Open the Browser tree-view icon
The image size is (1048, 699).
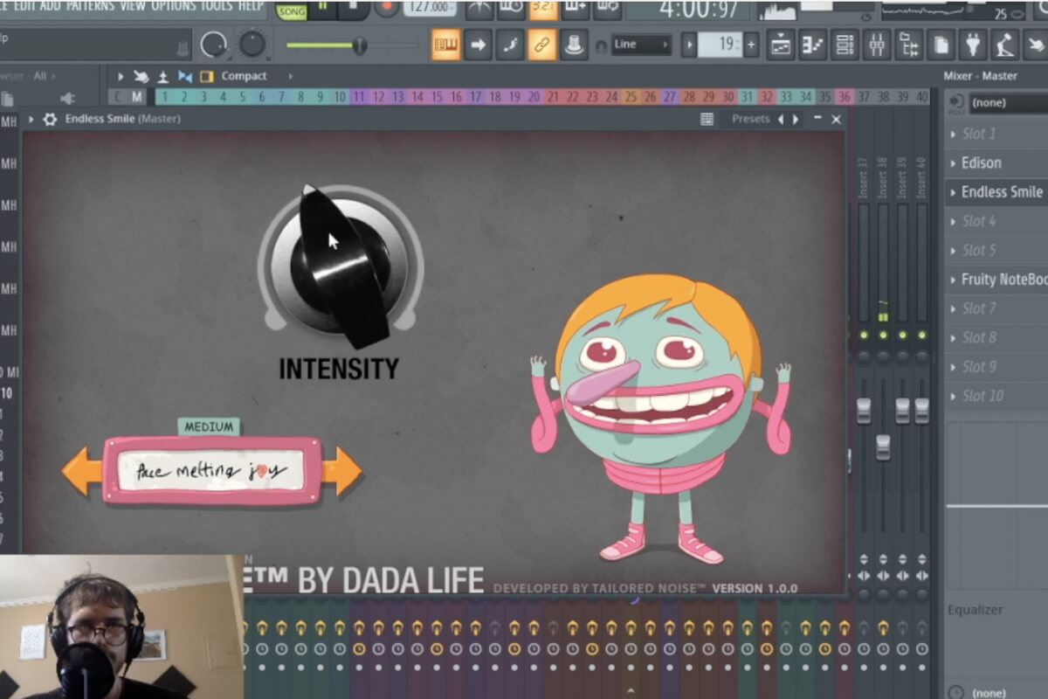click(908, 45)
